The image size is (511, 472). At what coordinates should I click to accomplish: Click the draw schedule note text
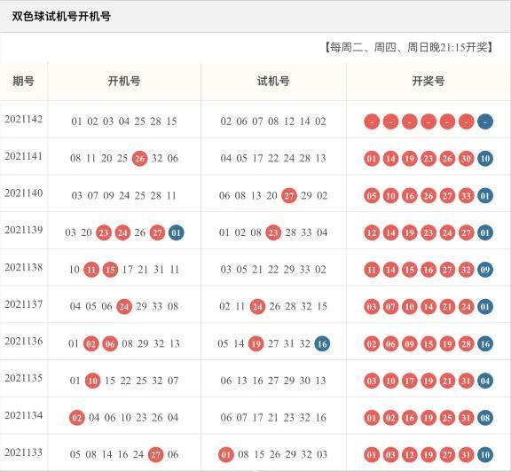pos(409,47)
